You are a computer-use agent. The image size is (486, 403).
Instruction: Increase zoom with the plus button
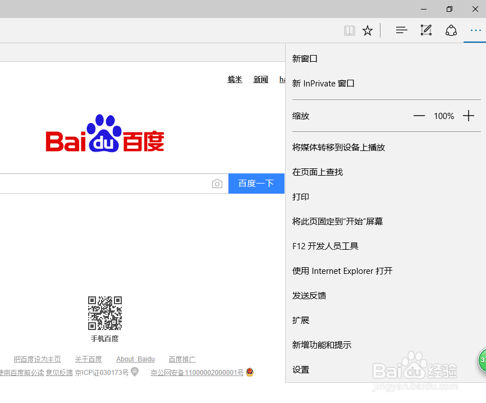pos(469,116)
